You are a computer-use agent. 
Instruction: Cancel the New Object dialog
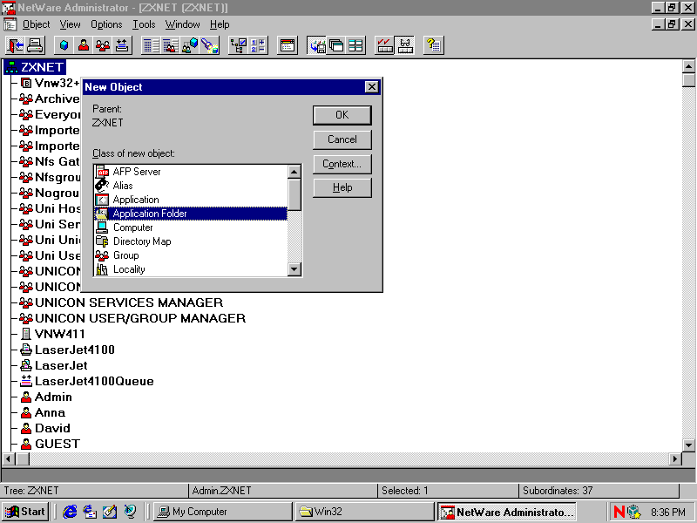click(x=342, y=139)
